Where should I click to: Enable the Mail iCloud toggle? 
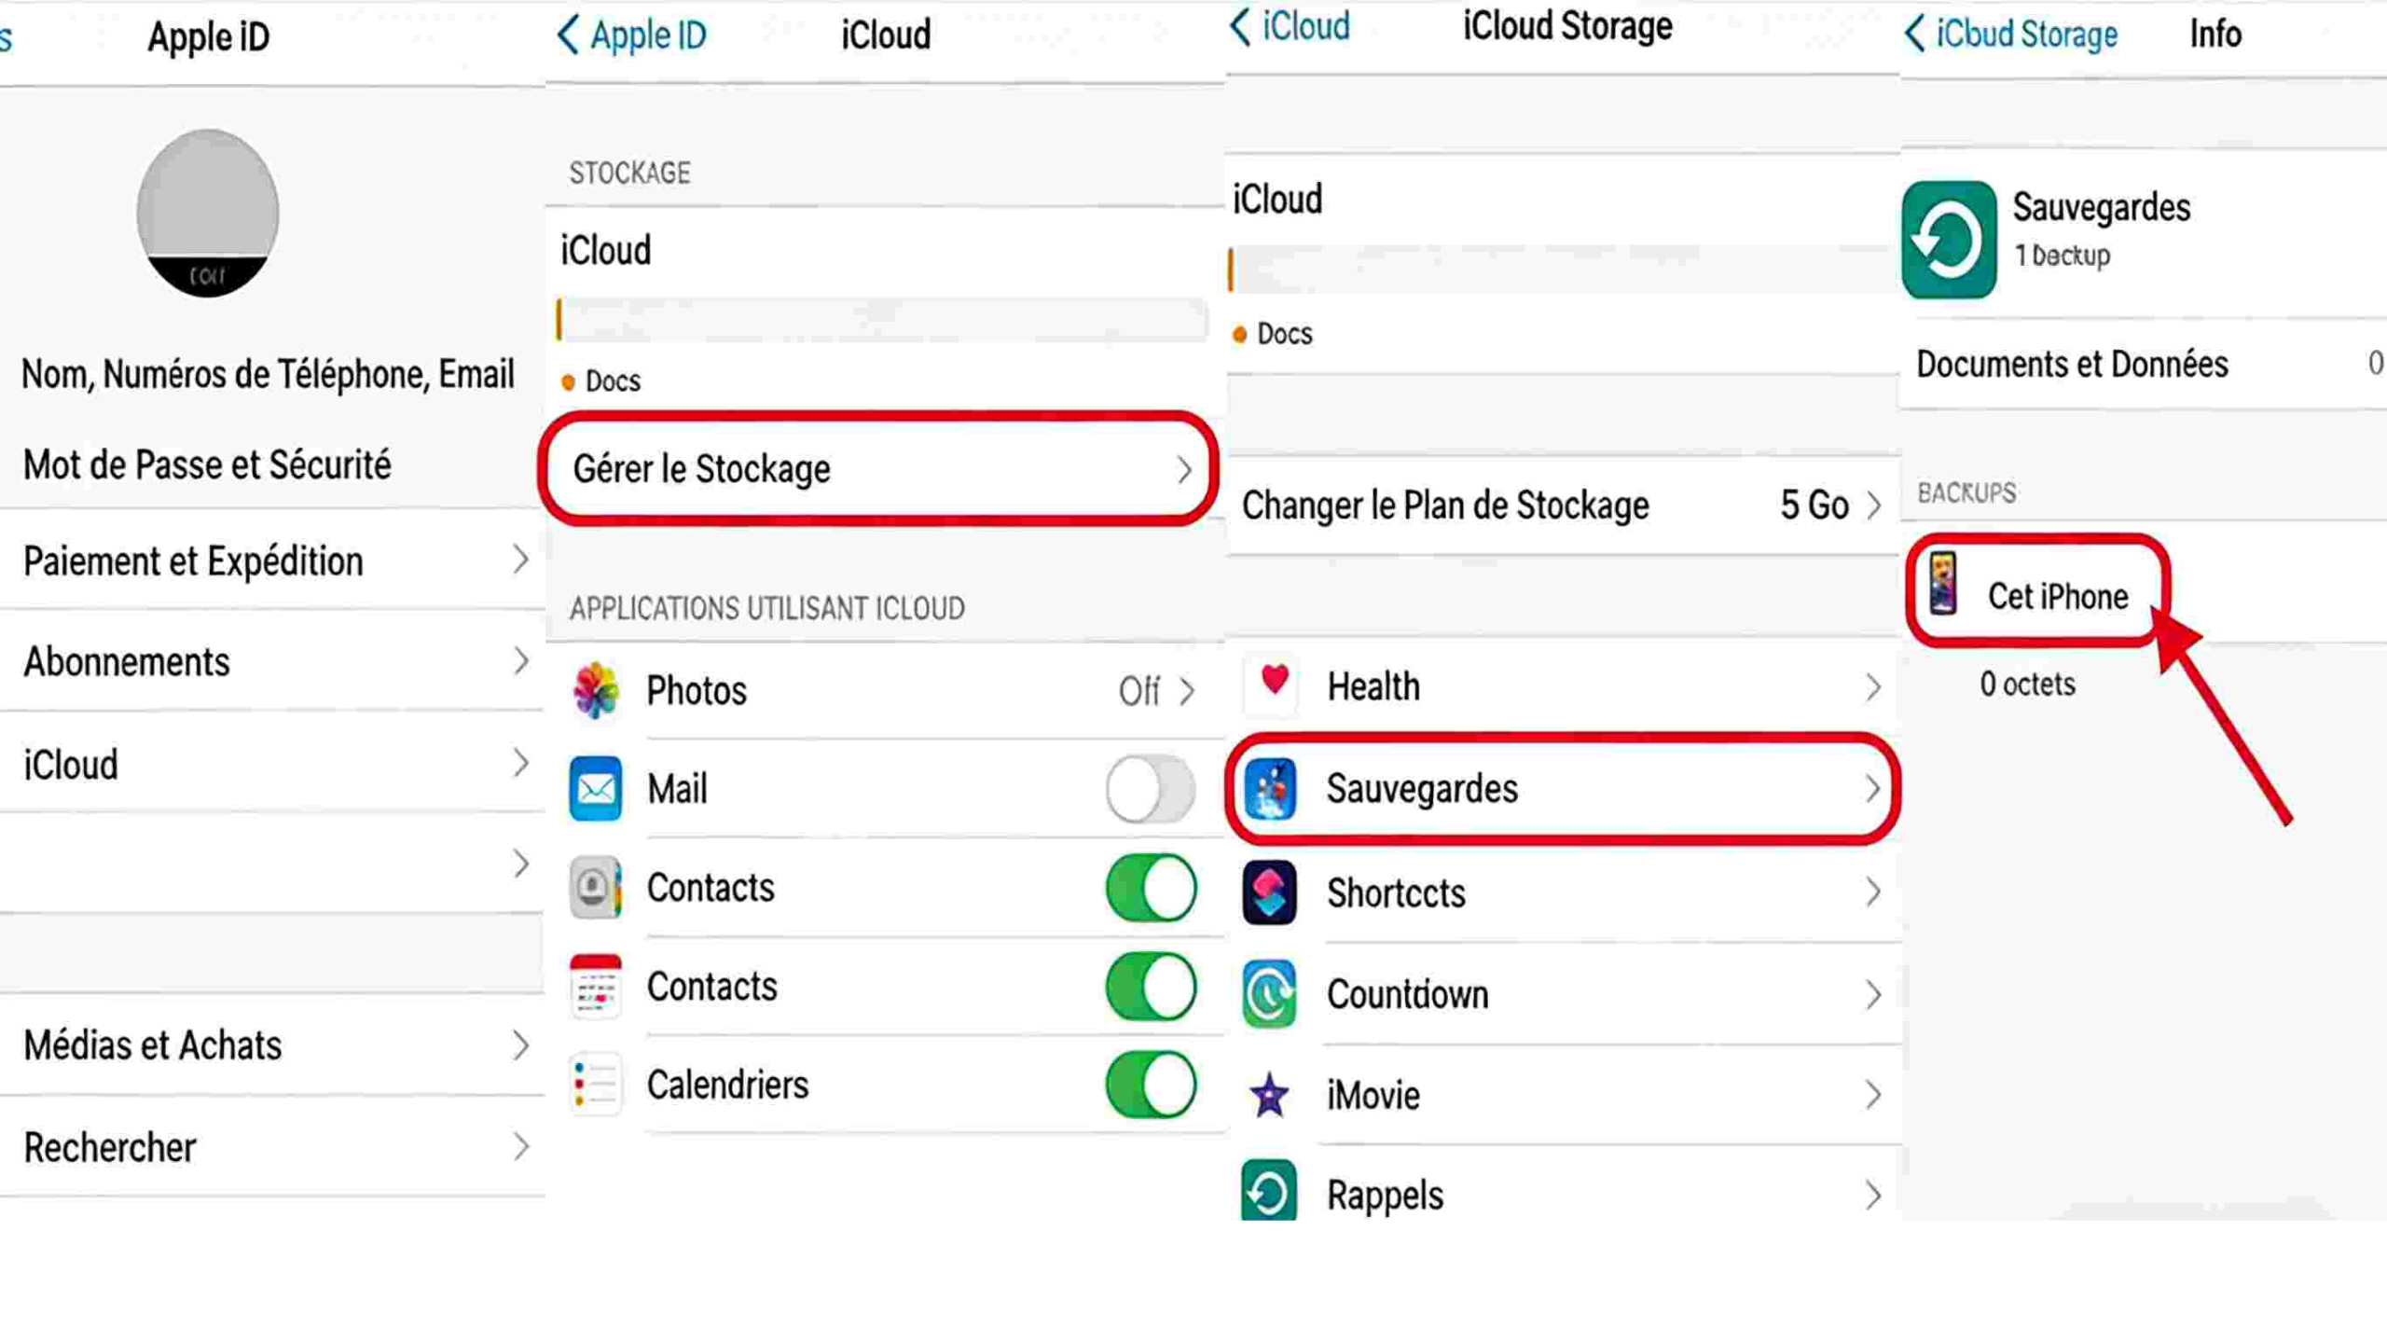click(x=1150, y=789)
